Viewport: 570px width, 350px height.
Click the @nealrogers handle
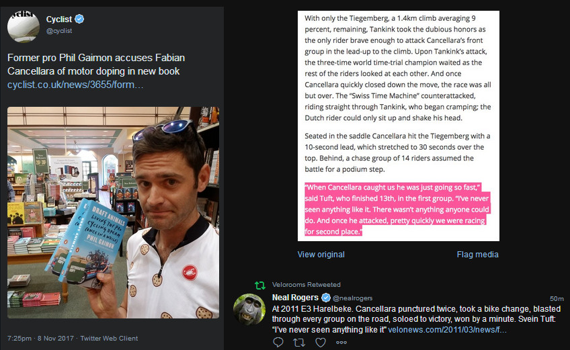pyautogui.click(x=352, y=298)
